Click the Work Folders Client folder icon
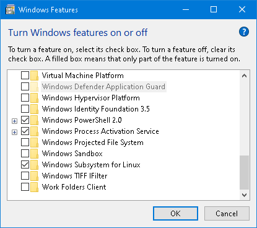The width and height of the screenshot is (257, 228). coord(34,187)
